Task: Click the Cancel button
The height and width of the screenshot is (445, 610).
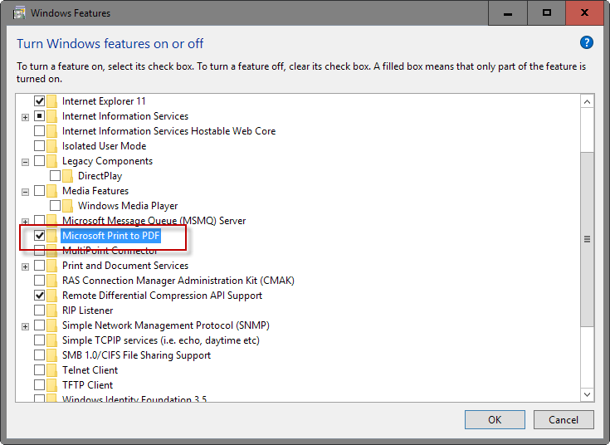Action: click(x=564, y=420)
